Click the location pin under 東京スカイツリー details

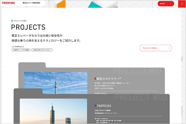coord(95,93)
